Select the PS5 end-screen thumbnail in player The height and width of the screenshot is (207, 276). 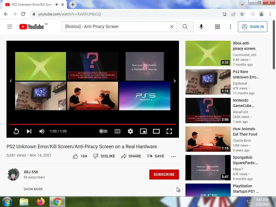click(x=145, y=96)
